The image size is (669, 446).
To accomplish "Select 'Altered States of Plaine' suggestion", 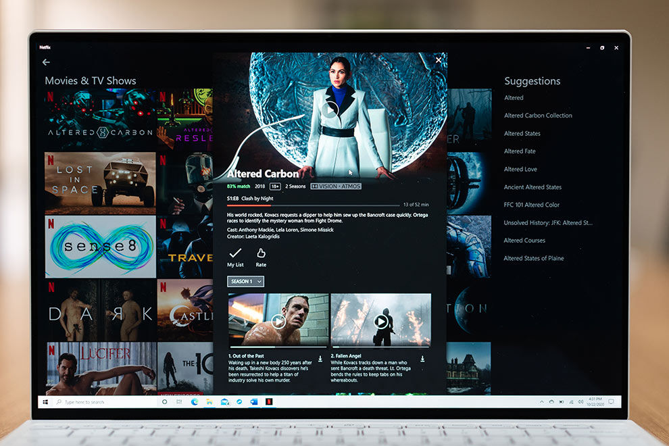I will (534, 258).
